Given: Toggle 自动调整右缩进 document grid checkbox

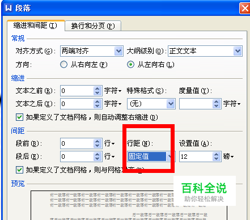Looking at the screenshot, I should 19,117.
